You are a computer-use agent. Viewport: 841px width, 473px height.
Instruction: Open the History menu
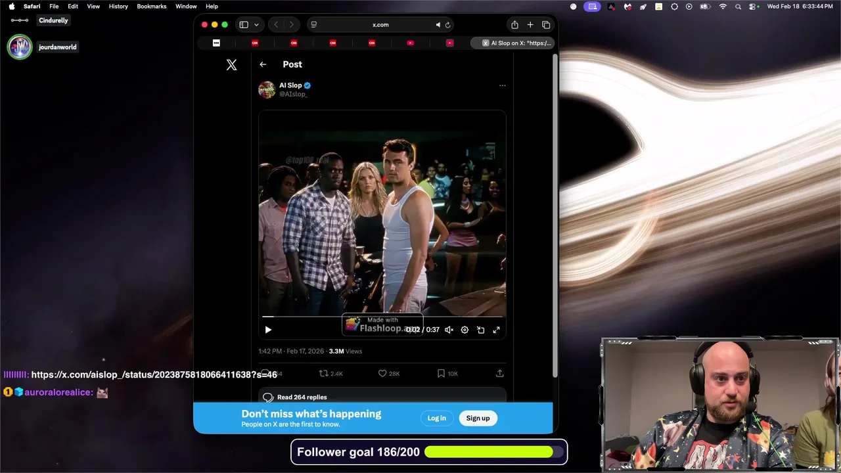pos(118,7)
